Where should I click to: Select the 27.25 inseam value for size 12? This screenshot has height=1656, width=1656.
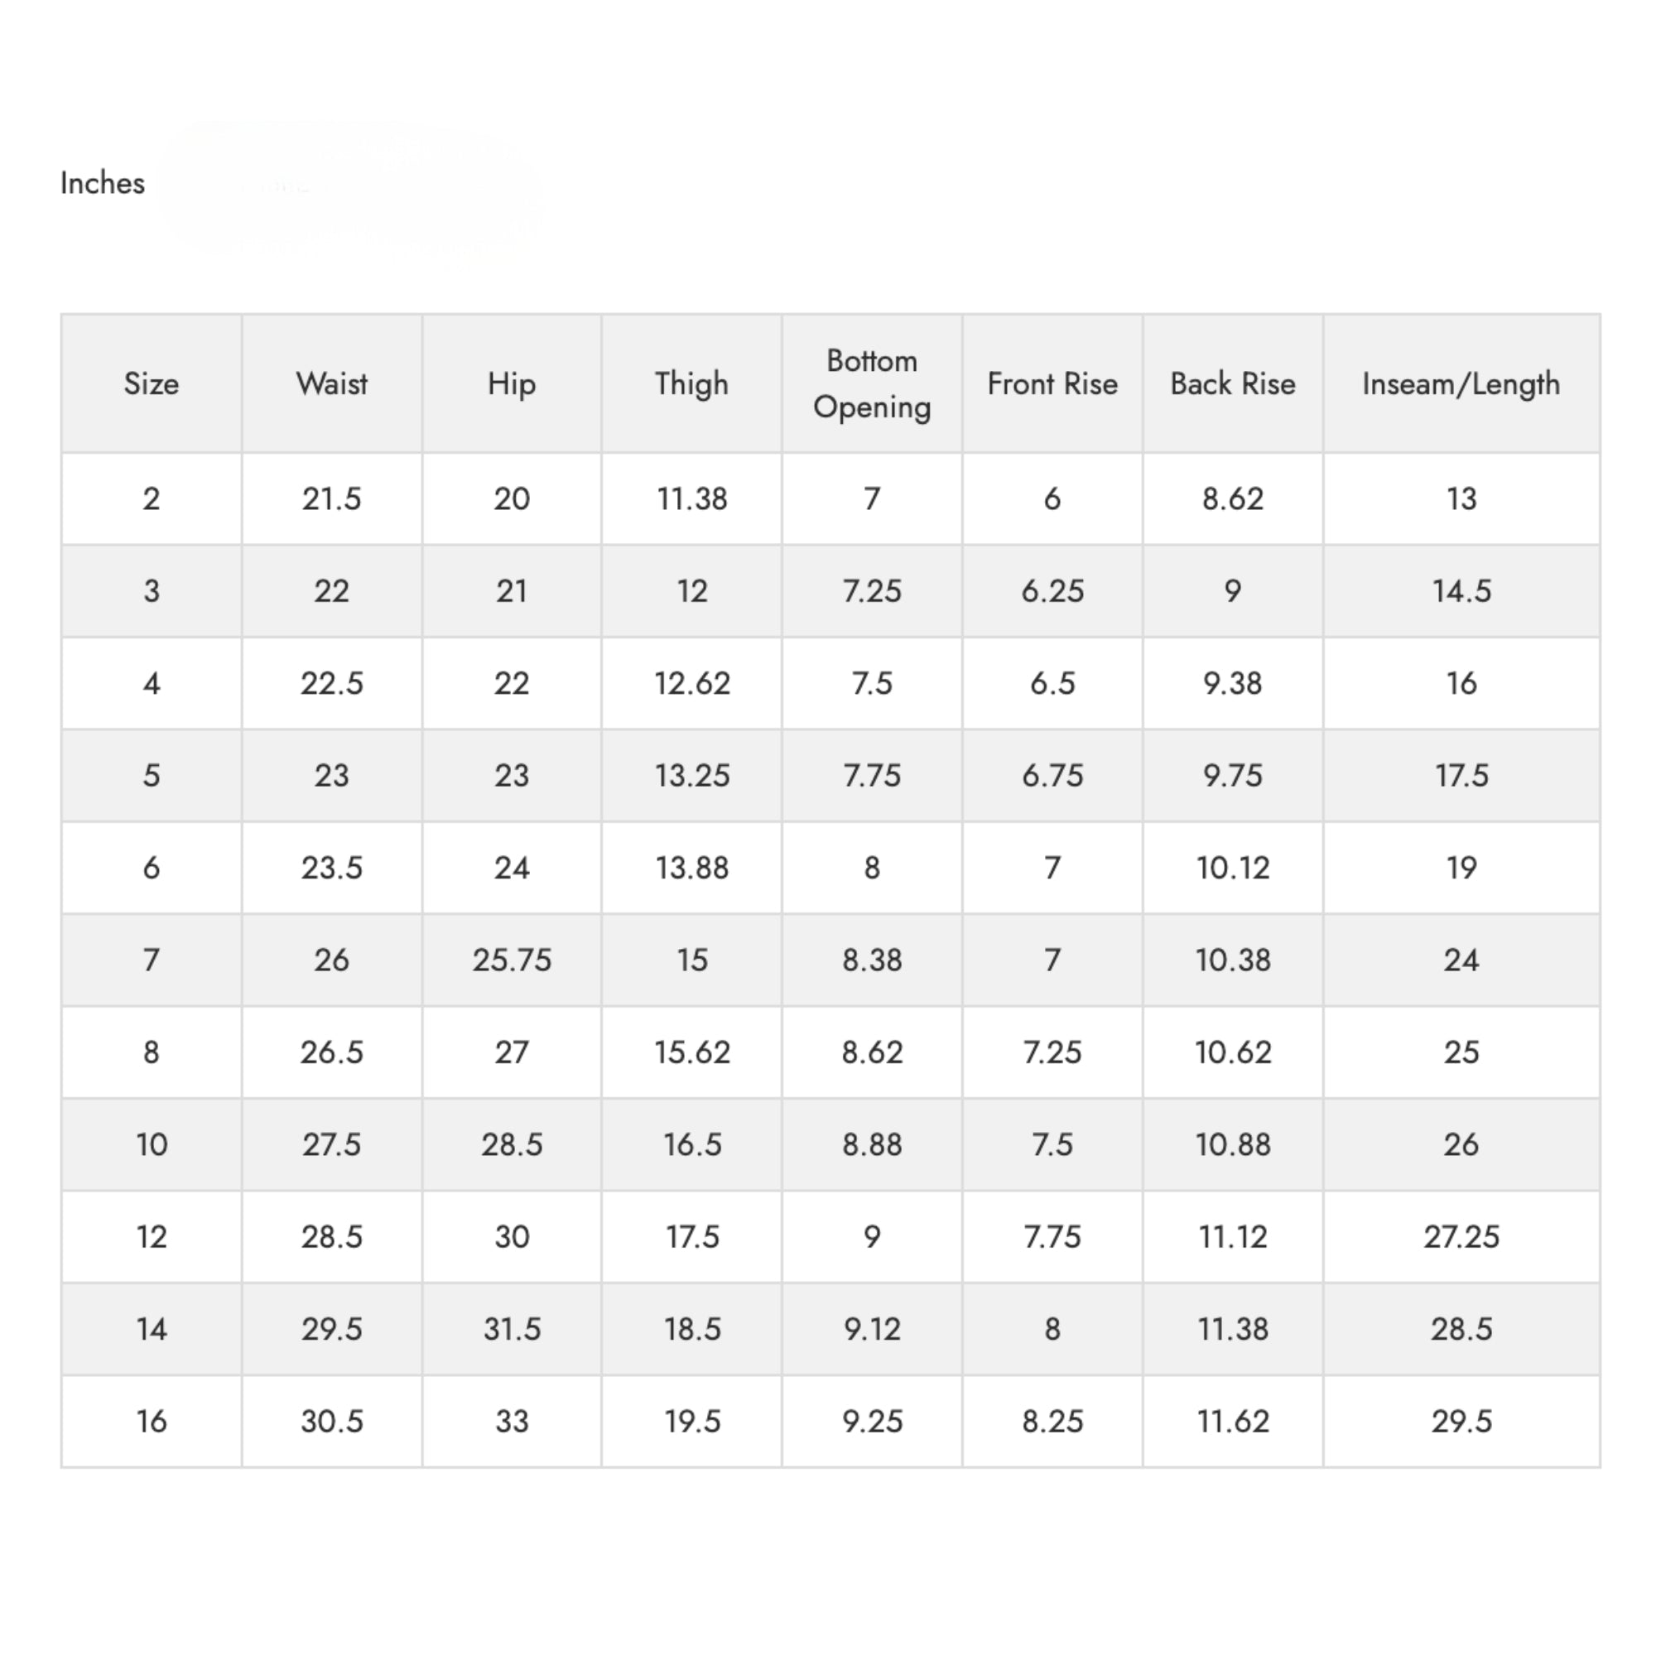[x=1461, y=1237]
